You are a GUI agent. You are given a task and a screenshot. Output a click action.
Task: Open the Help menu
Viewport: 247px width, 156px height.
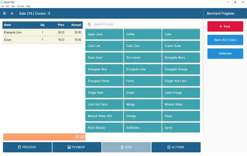(28, 6)
